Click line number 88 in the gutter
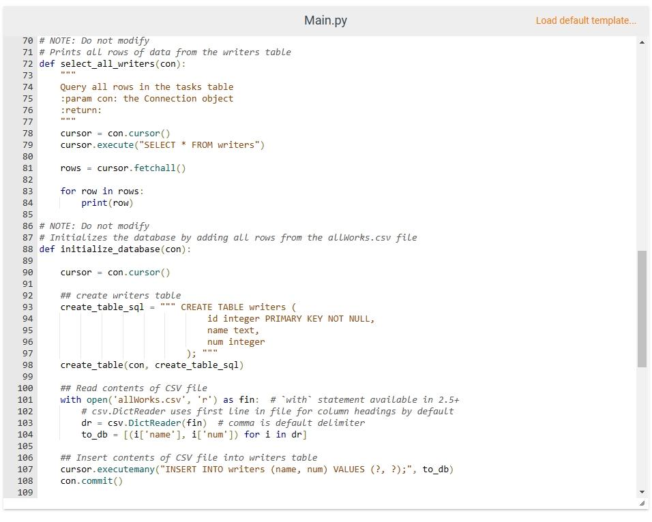 tap(27, 249)
